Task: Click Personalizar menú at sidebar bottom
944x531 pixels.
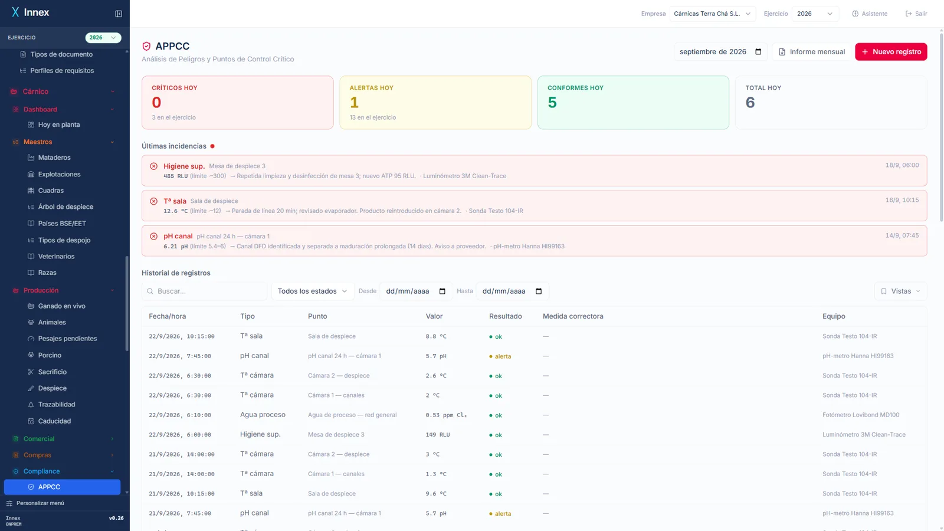Action: (x=35, y=503)
